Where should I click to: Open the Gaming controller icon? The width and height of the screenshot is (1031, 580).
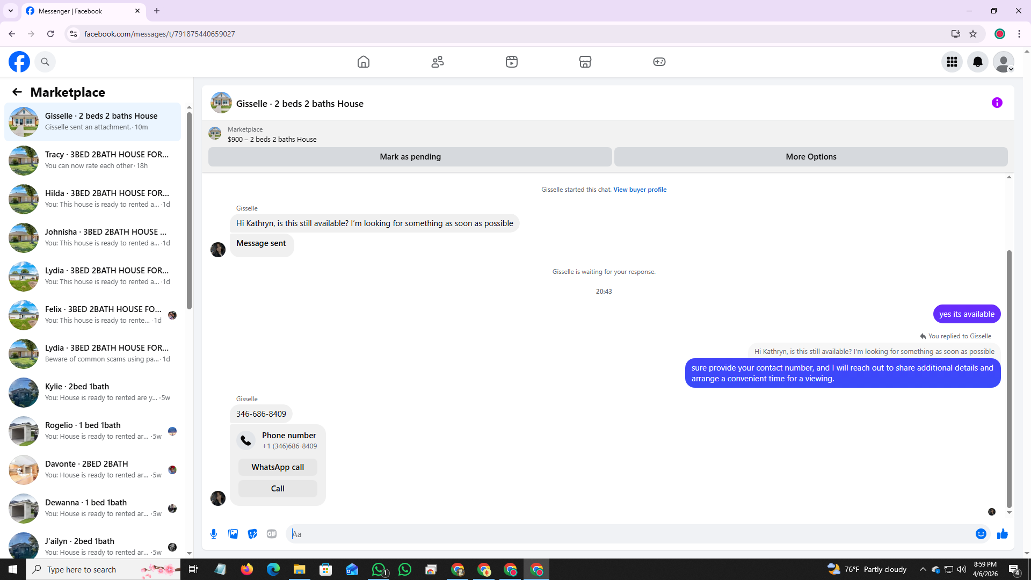(659, 62)
